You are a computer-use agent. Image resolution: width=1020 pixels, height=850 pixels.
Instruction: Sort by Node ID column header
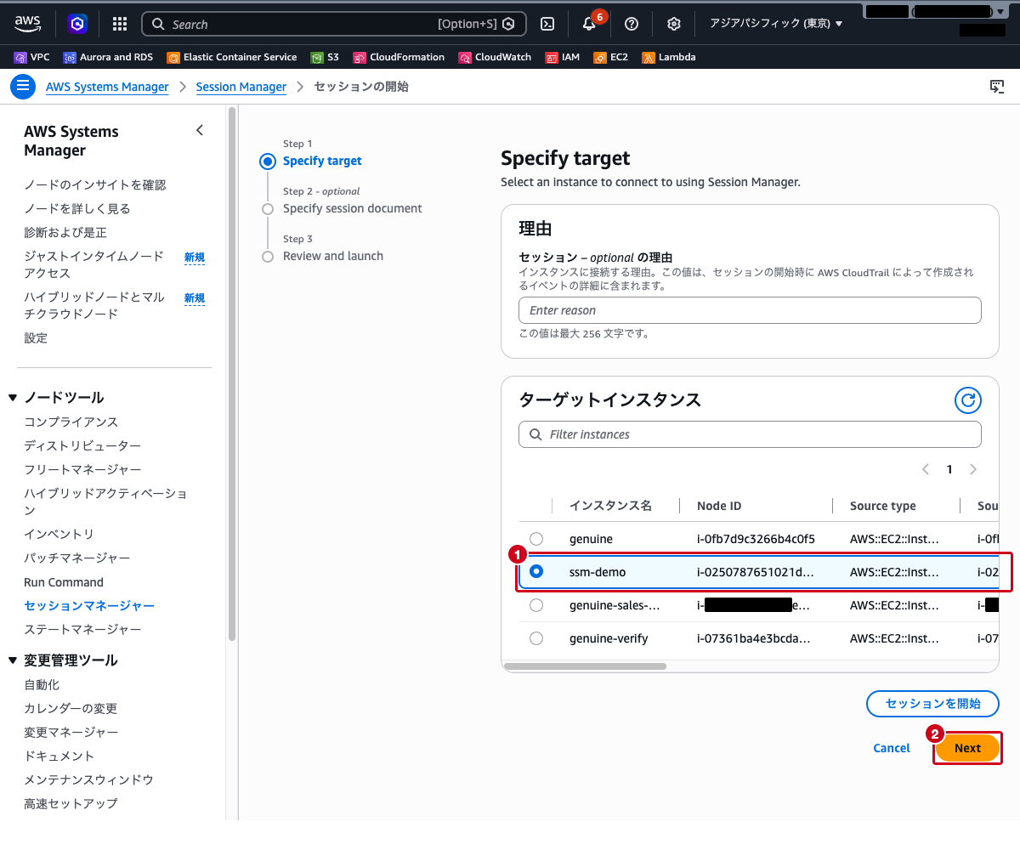719,506
